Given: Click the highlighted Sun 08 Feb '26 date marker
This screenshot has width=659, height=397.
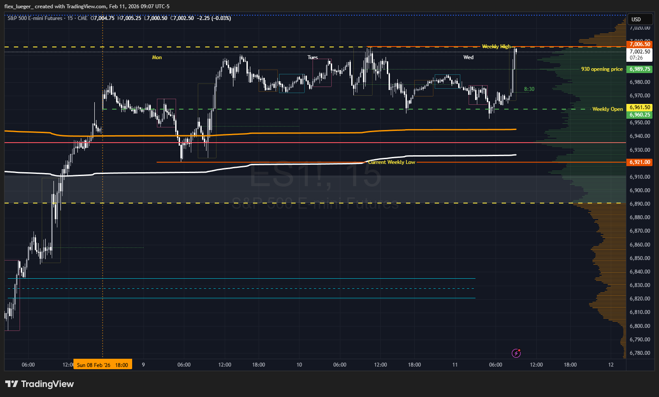Looking at the screenshot, I should (102, 365).
